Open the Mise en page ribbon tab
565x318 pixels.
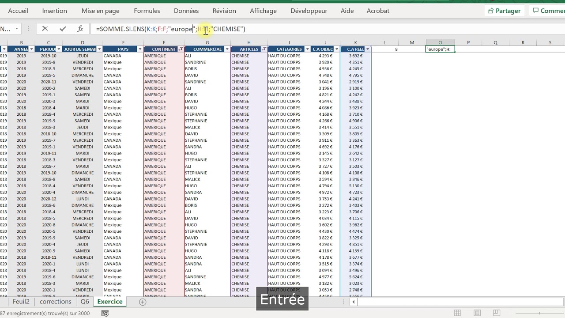tap(100, 11)
